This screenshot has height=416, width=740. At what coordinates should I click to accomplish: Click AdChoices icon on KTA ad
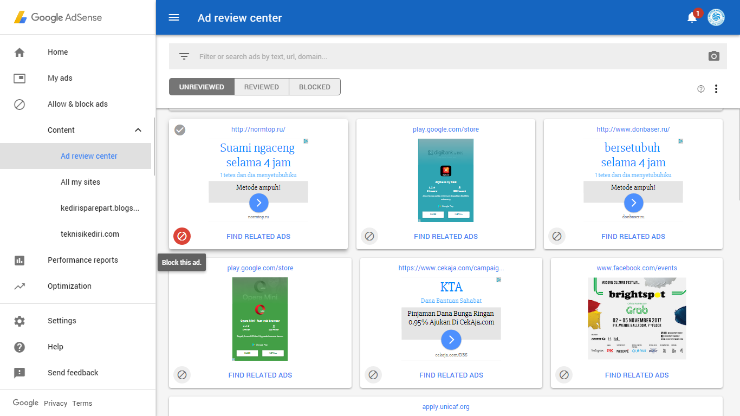coord(498,279)
